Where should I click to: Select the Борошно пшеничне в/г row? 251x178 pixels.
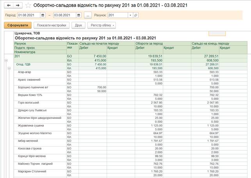point(33,87)
